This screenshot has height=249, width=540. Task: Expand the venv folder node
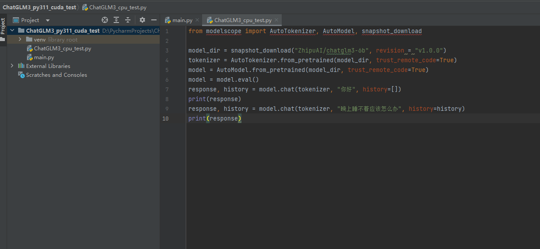[x=20, y=39]
